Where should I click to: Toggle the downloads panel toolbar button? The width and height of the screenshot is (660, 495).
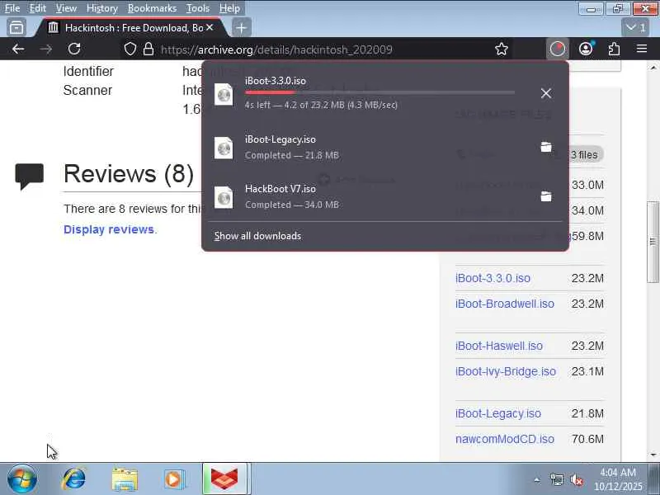[558, 49]
